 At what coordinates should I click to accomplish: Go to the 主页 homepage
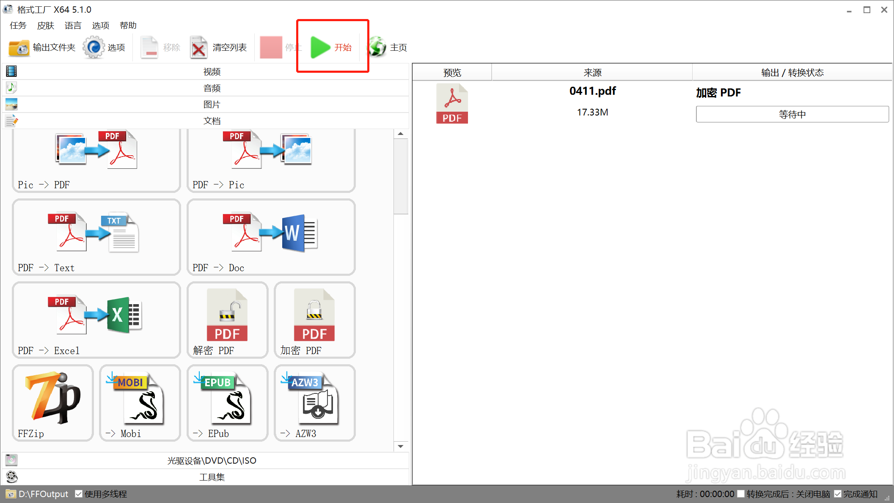coord(388,47)
